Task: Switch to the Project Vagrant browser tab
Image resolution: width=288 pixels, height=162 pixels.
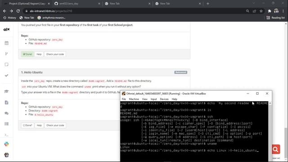Action: (27, 4)
